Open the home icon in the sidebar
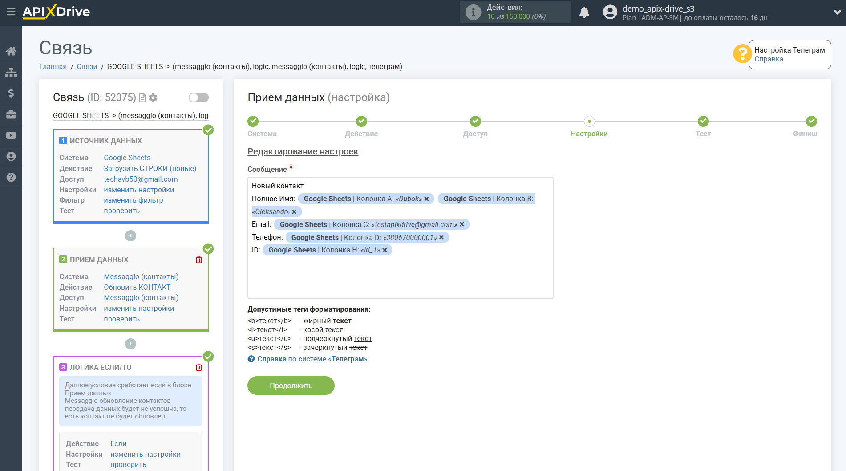The height and width of the screenshot is (471, 846). 11,51
